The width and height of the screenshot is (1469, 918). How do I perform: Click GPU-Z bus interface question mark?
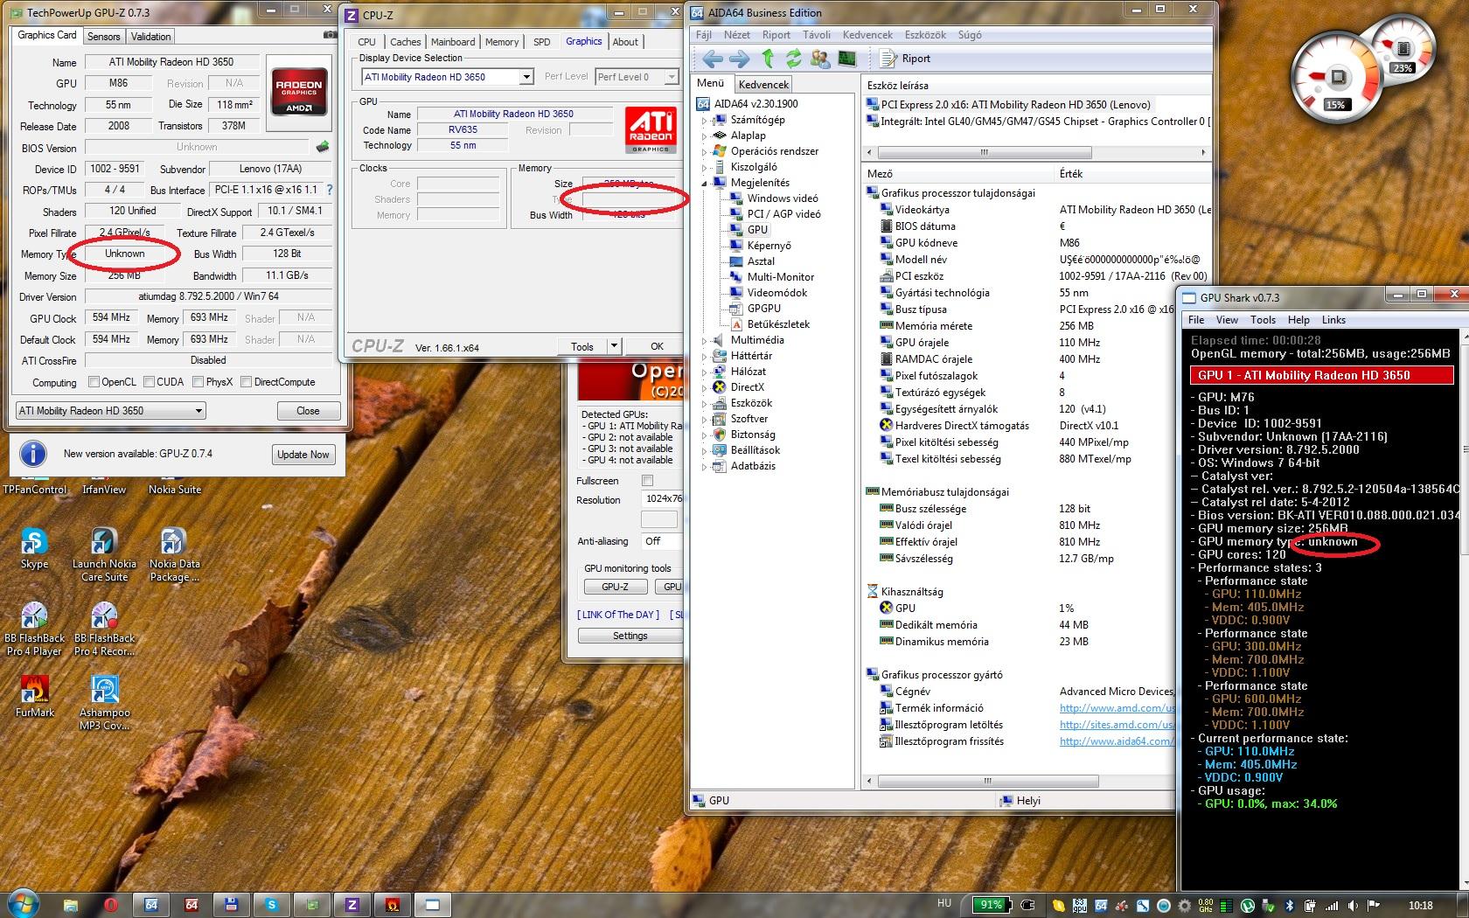pyautogui.click(x=329, y=190)
